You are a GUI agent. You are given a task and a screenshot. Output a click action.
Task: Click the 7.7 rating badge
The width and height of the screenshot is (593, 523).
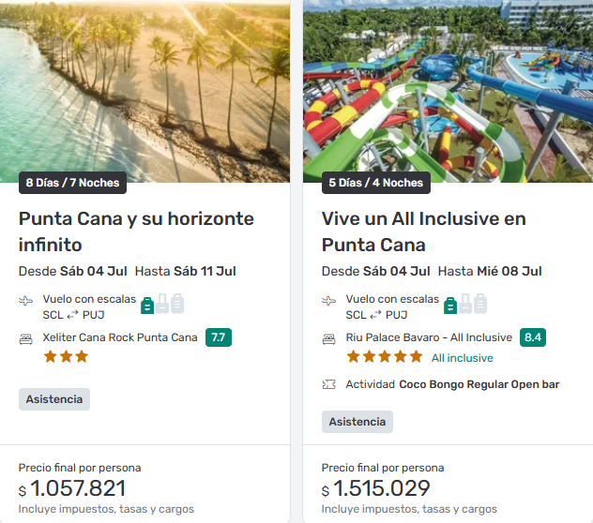click(x=219, y=337)
